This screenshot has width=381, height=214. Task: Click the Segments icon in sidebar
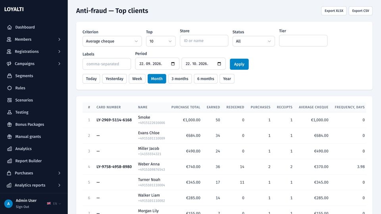tap(10, 76)
